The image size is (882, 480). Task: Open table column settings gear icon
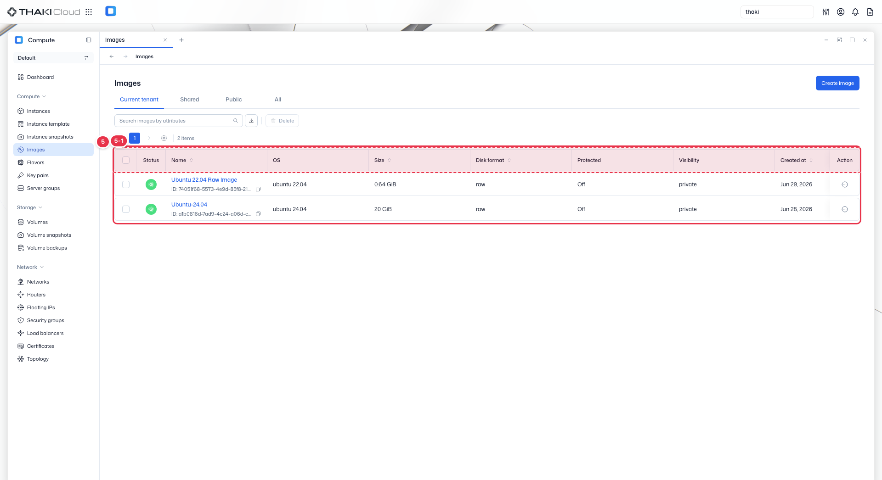click(164, 138)
